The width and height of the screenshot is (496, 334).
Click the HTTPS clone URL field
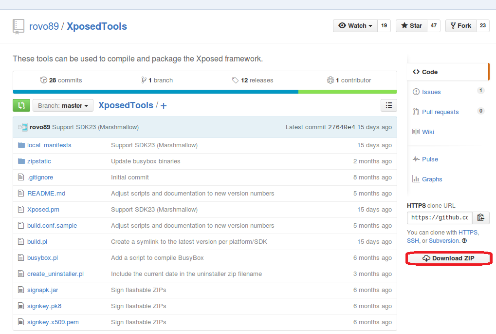point(440,217)
